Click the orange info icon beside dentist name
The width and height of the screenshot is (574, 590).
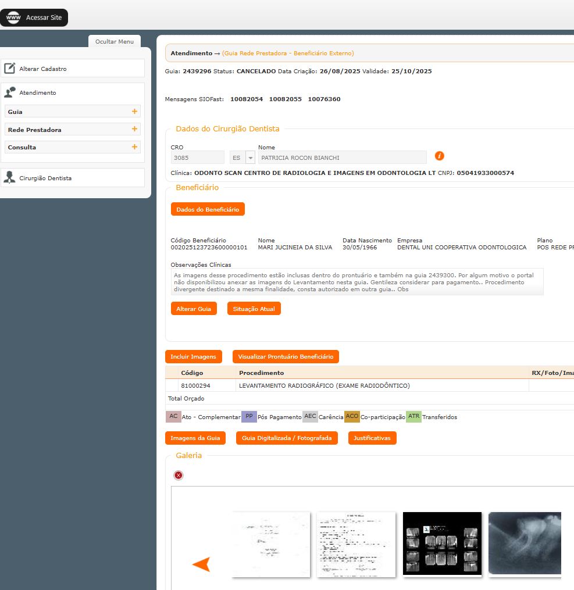click(440, 156)
